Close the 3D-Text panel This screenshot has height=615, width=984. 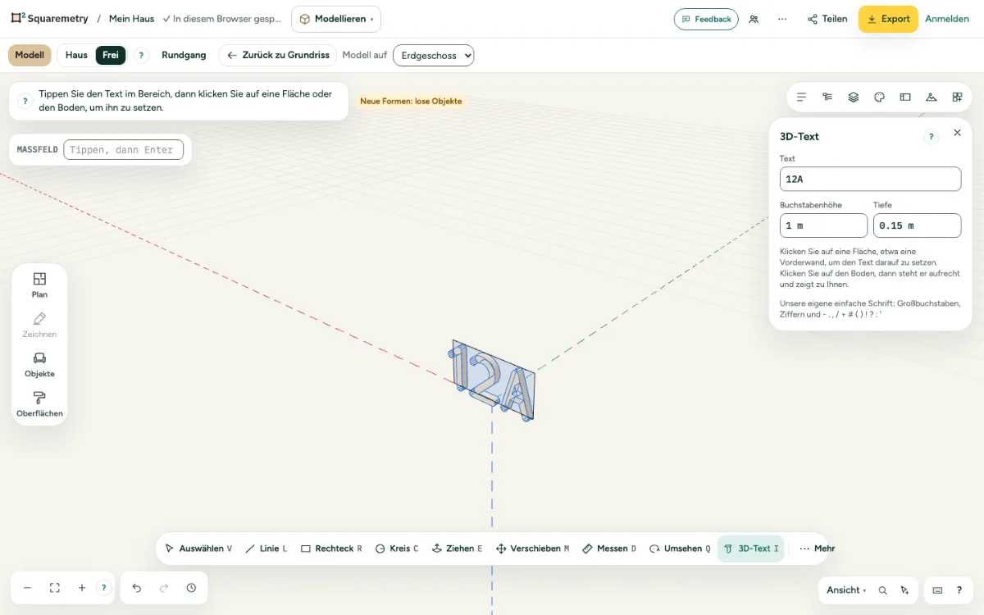click(x=957, y=133)
